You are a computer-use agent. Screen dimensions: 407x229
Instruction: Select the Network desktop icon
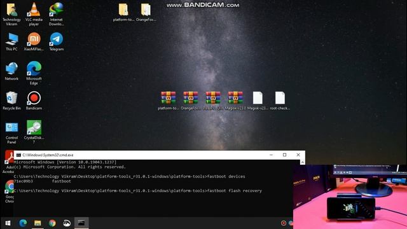pyautogui.click(x=11, y=71)
